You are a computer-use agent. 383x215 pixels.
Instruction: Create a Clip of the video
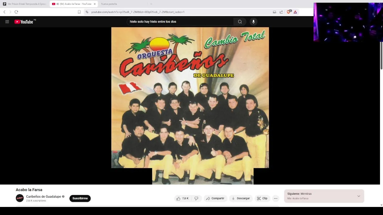point(262,198)
